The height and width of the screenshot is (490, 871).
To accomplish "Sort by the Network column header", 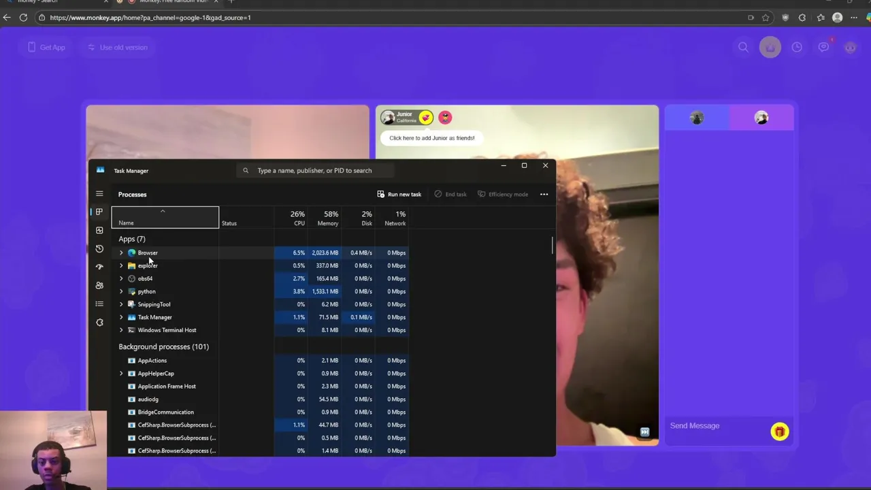I will tap(391, 217).
